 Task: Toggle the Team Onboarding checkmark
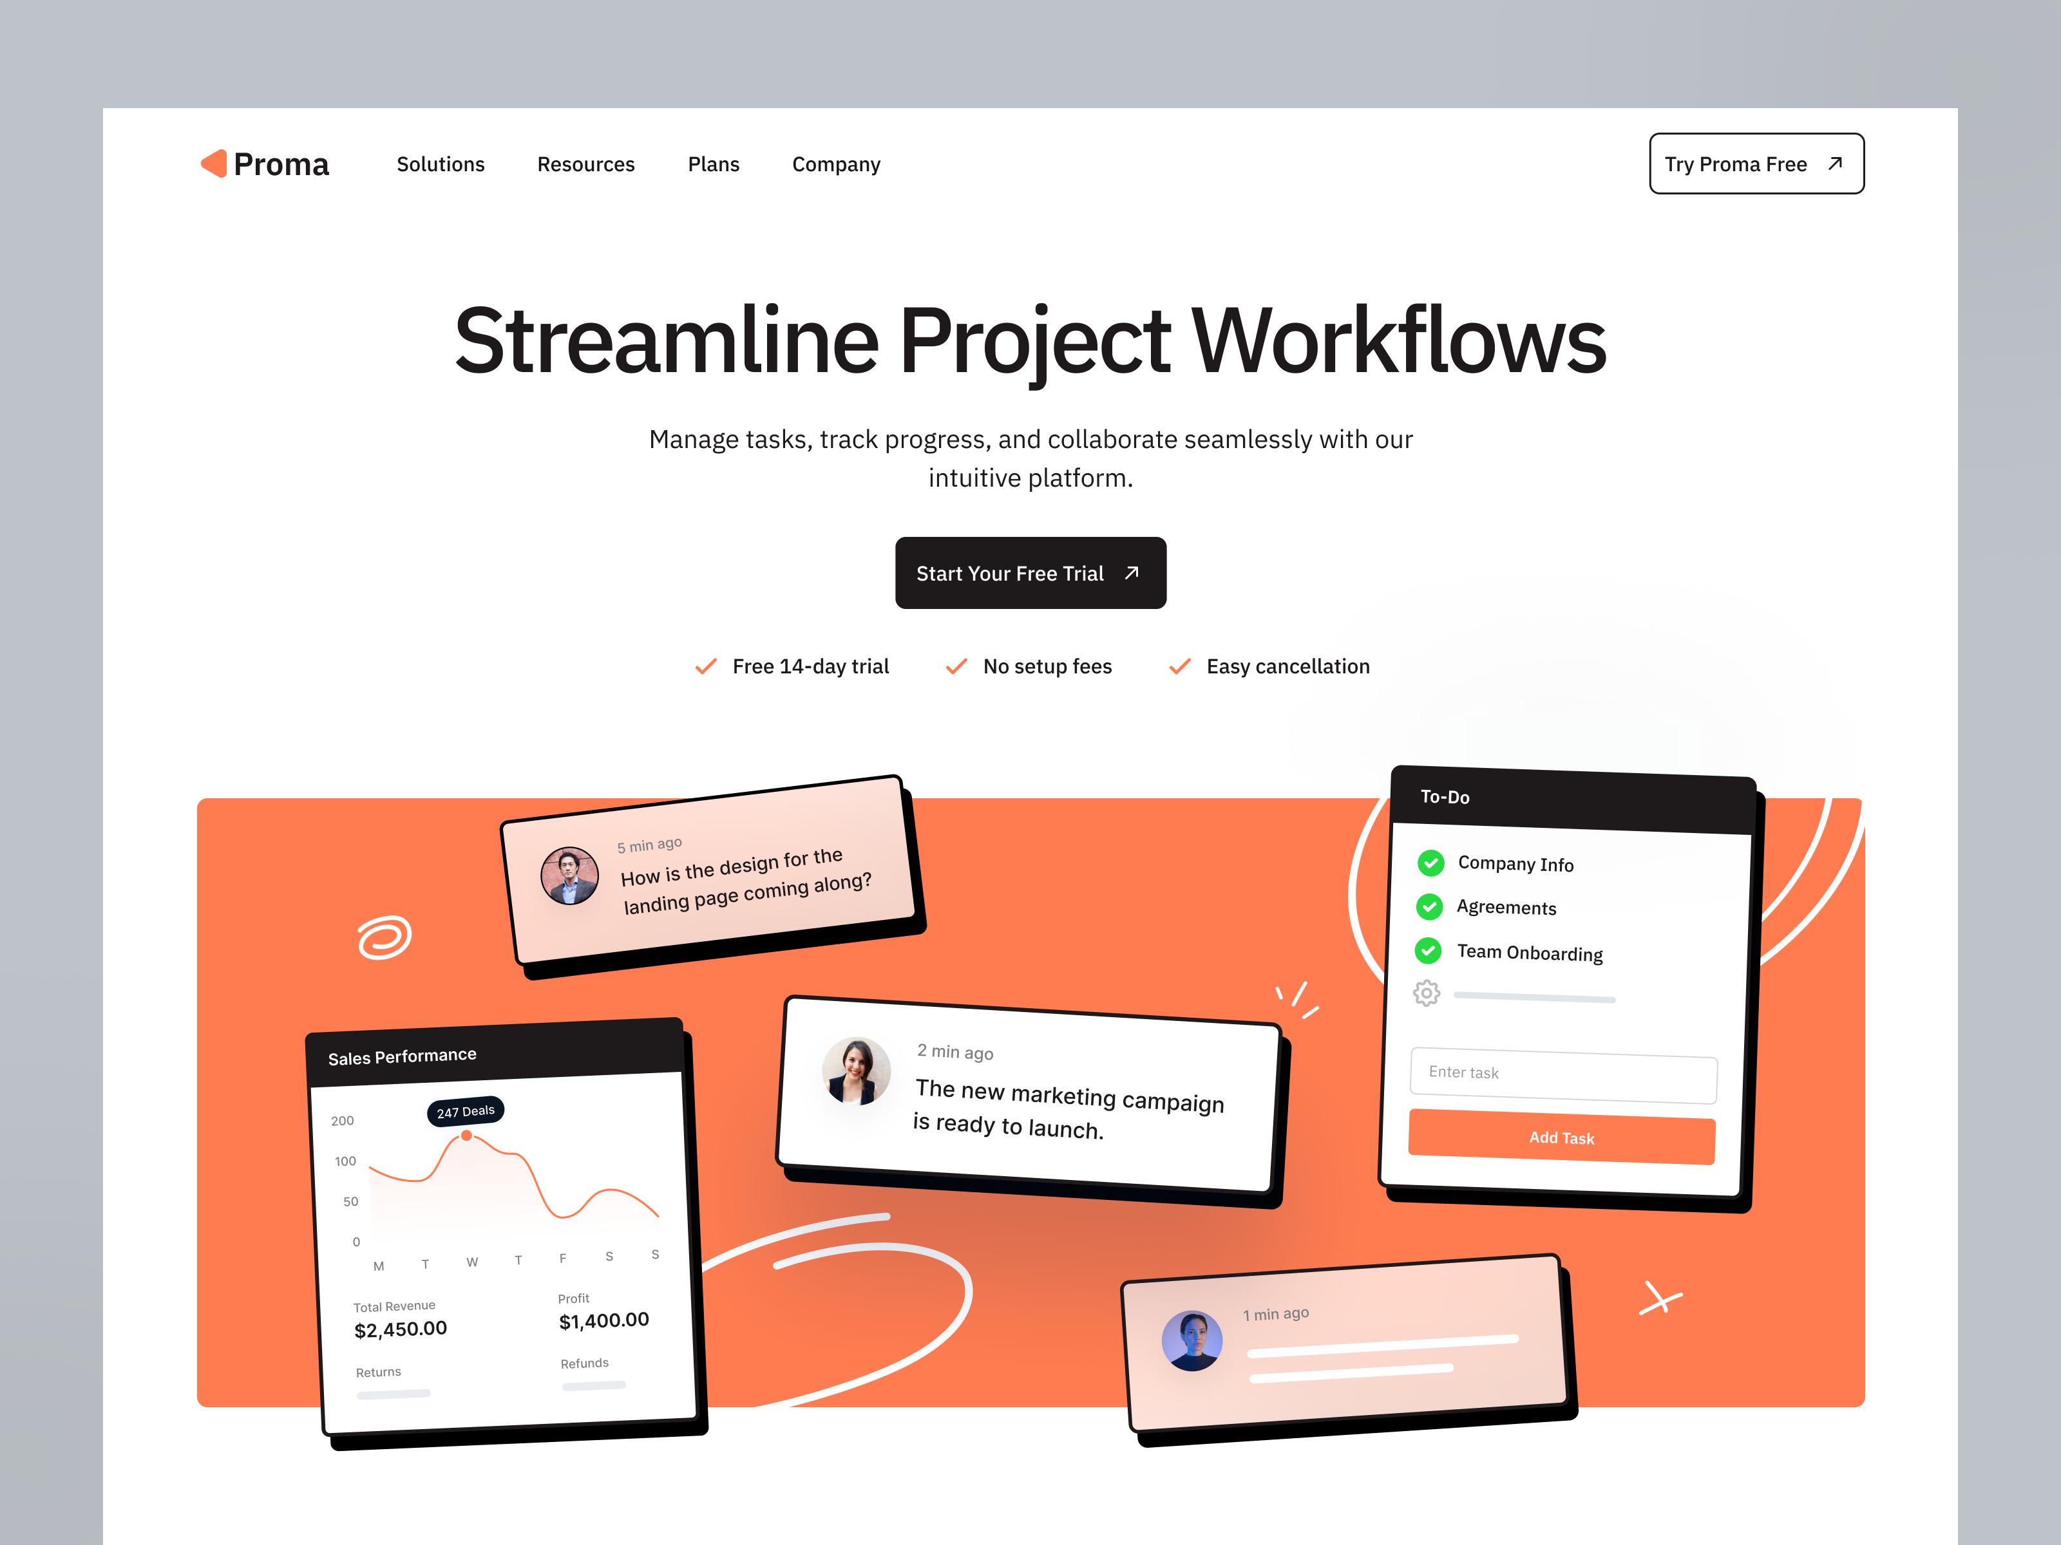coord(1429,951)
